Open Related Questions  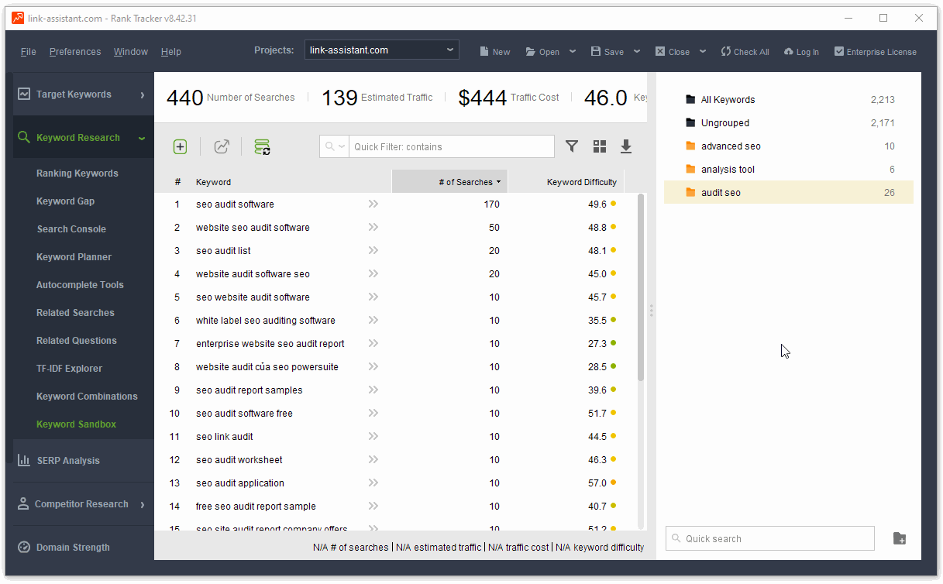(77, 341)
